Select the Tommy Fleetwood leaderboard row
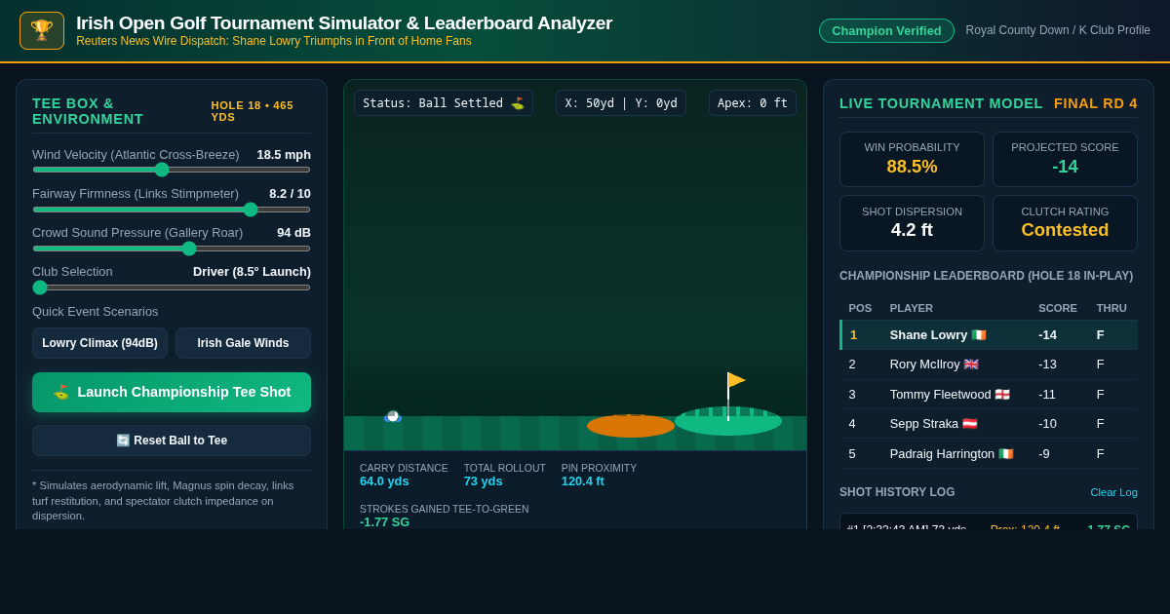 click(x=989, y=395)
